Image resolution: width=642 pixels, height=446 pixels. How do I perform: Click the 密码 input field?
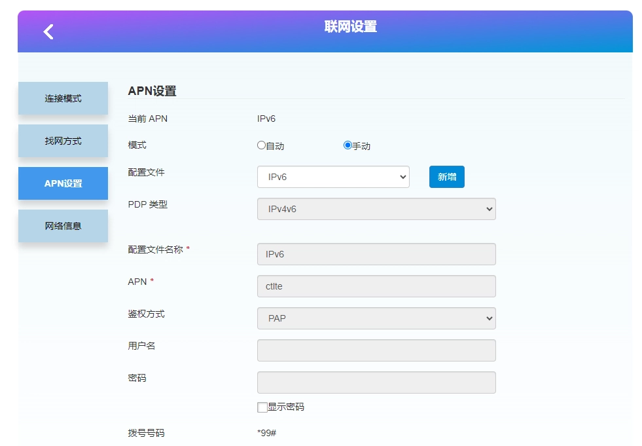tap(376, 382)
